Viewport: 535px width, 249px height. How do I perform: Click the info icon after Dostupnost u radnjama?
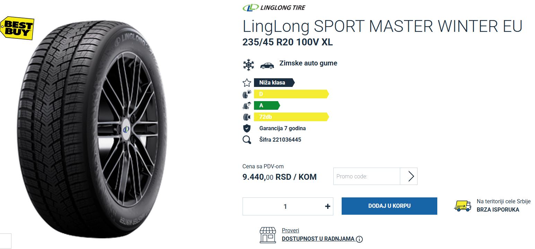point(359,239)
